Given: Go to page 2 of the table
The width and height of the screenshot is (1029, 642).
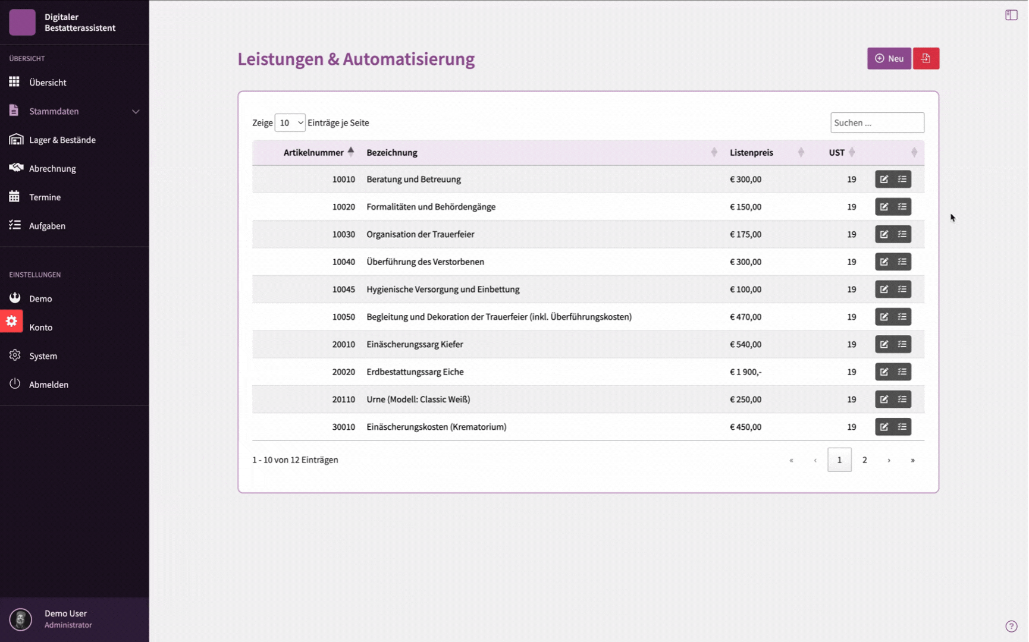Looking at the screenshot, I should click(x=865, y=460).
